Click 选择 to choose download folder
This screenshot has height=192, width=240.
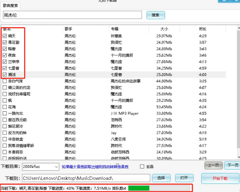(161, 178)
